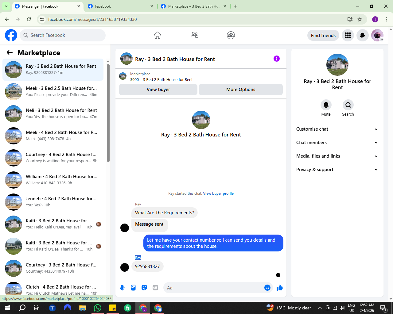The height and width of the screenshot is (314, 393).
Task: Expand Media, files and links section
Action: click(337, 156)
